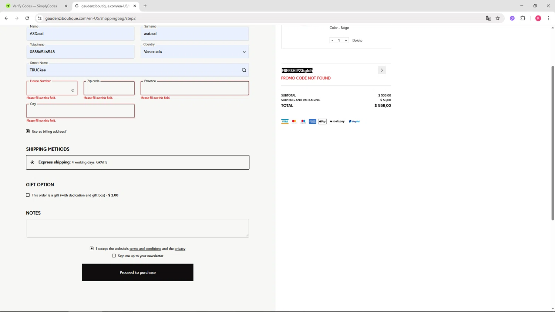Focus the City field

point(80,111)
